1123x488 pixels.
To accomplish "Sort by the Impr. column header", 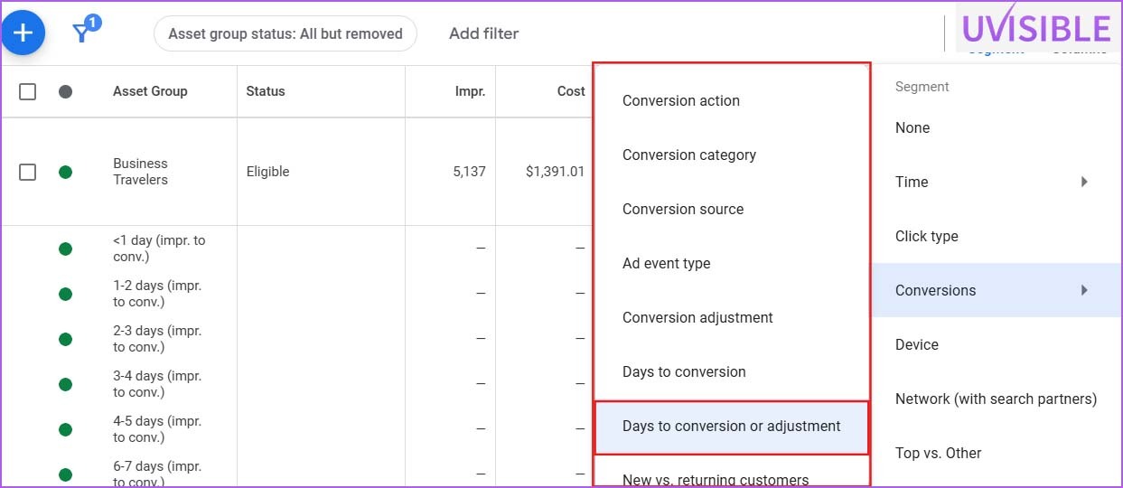I will pyautogui.click(x=470, y=91).
